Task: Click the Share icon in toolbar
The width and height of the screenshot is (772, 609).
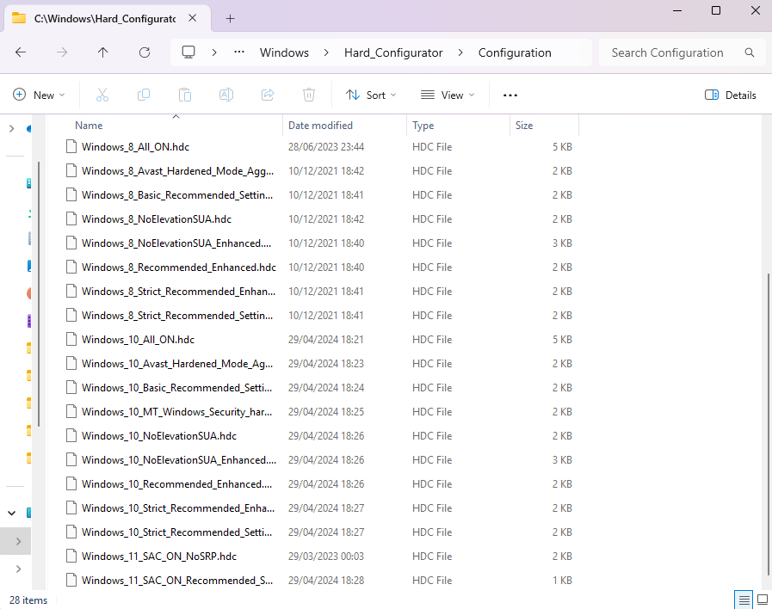Action: tap(268, 95)
